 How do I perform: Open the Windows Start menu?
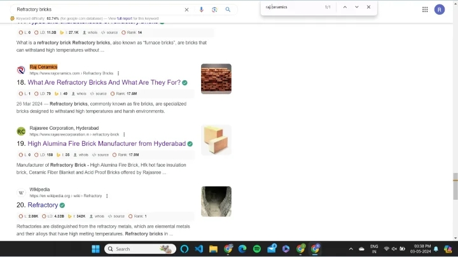(95, 249)
